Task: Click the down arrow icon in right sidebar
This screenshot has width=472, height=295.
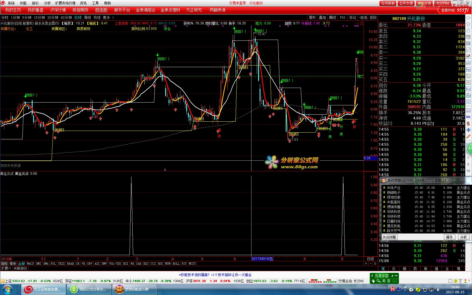Action: click(x=468, y=30)
